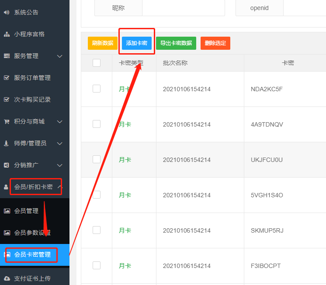Click the 卡密 column header
This screenshot has height=285, width=326.
(288, 63)
